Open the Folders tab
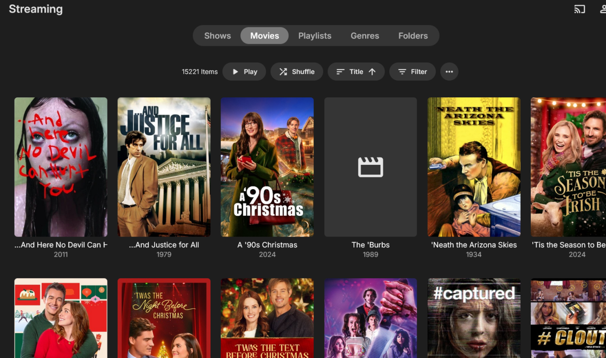 coord(413,36)
